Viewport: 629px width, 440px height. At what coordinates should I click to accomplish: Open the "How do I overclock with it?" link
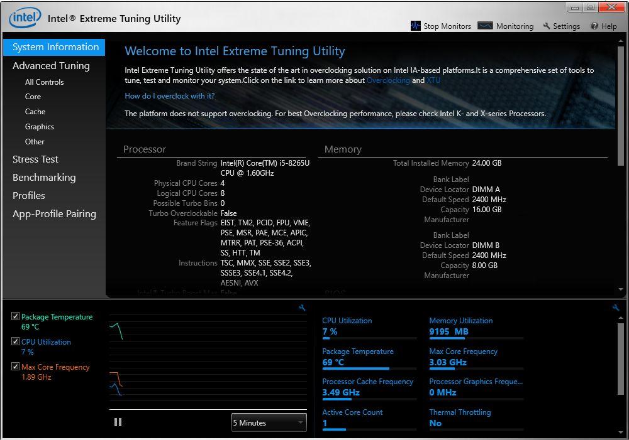[x=169, y=96]
